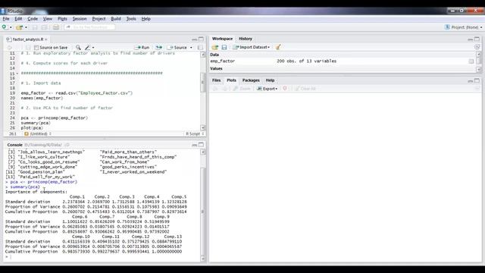The image size is (485, 273).
Task: Open the Edit menu
Action: 18,19
